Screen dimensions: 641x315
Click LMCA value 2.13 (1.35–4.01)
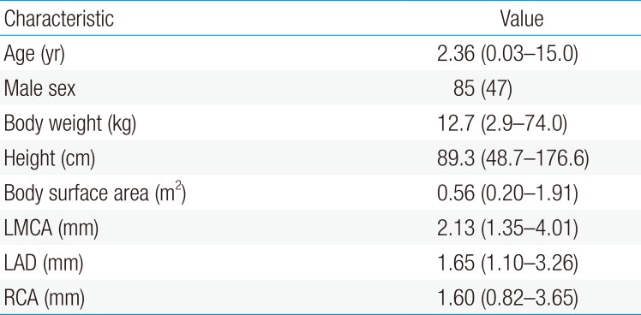(507, 229)
